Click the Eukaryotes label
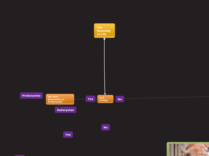This screenshot has height=156, width=209. point(65,110)
